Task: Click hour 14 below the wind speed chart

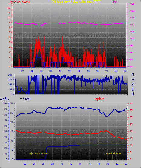Action: 79,71
